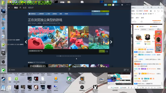166x93 pixels.
Task: Open the 新闻 (News) store menu item
Action: coord(61,14)
